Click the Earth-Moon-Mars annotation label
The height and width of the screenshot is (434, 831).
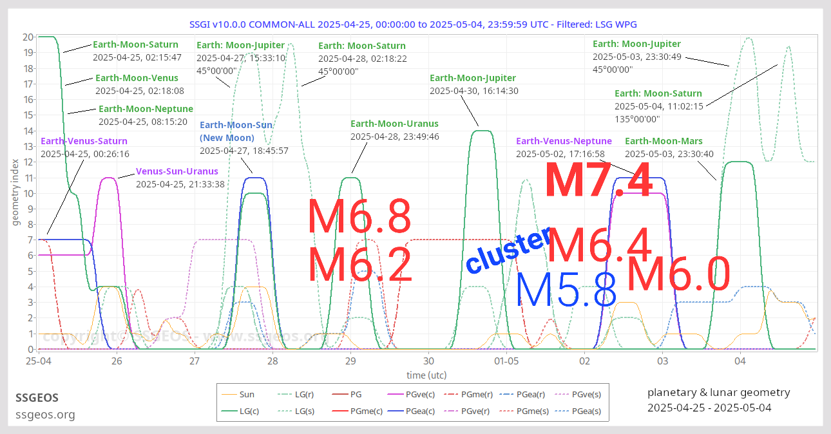click(664, 141)
